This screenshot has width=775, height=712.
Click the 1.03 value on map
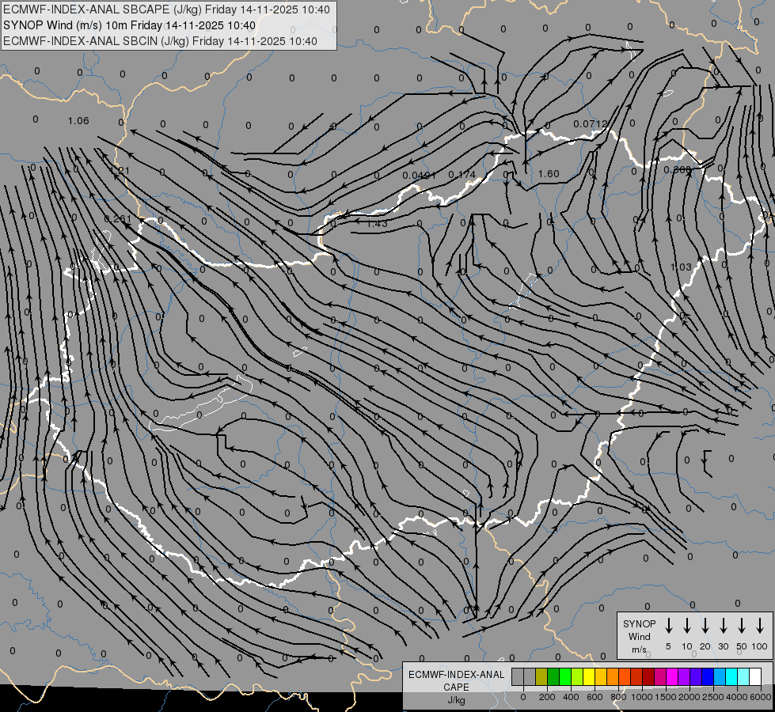[x=681, y=267]
